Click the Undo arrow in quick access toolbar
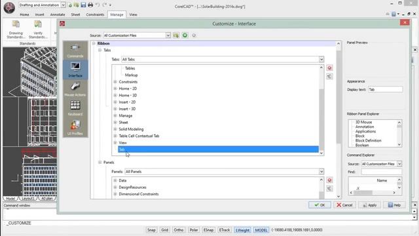Viewport: 419px width, 236px height. click(x=98, y=5)
